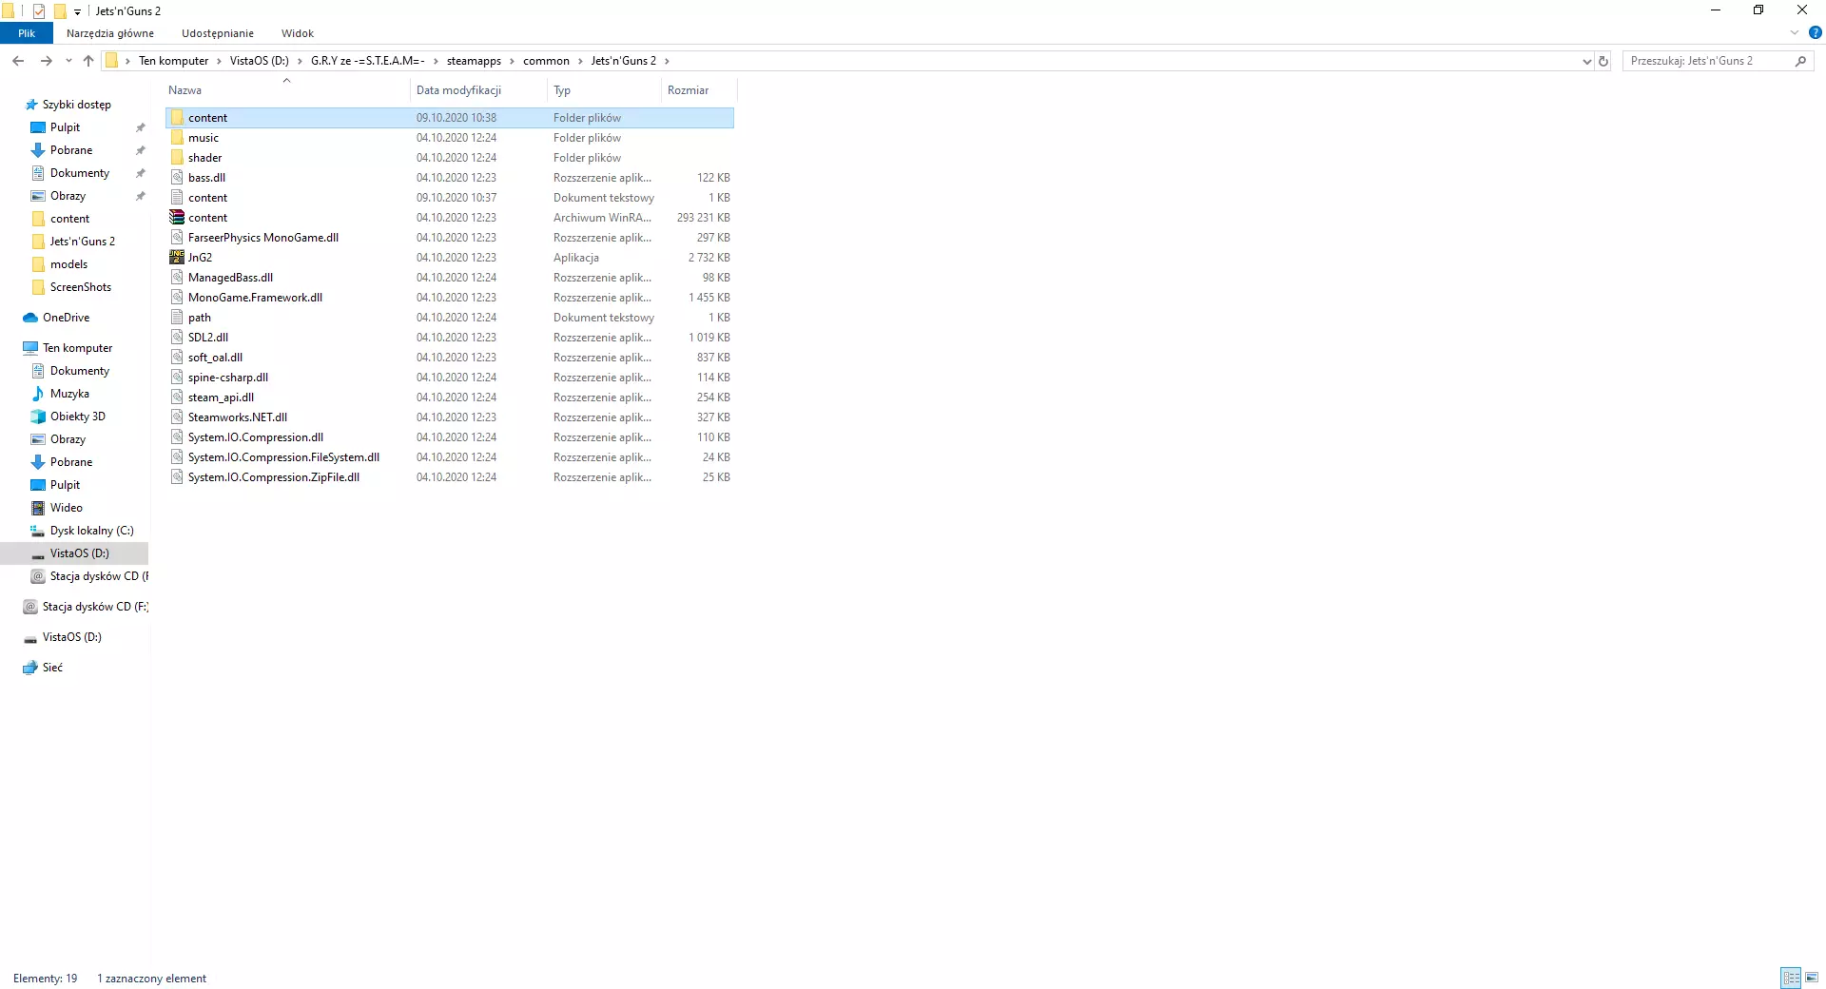Open the Plik file menu

[x=27, y=33]
